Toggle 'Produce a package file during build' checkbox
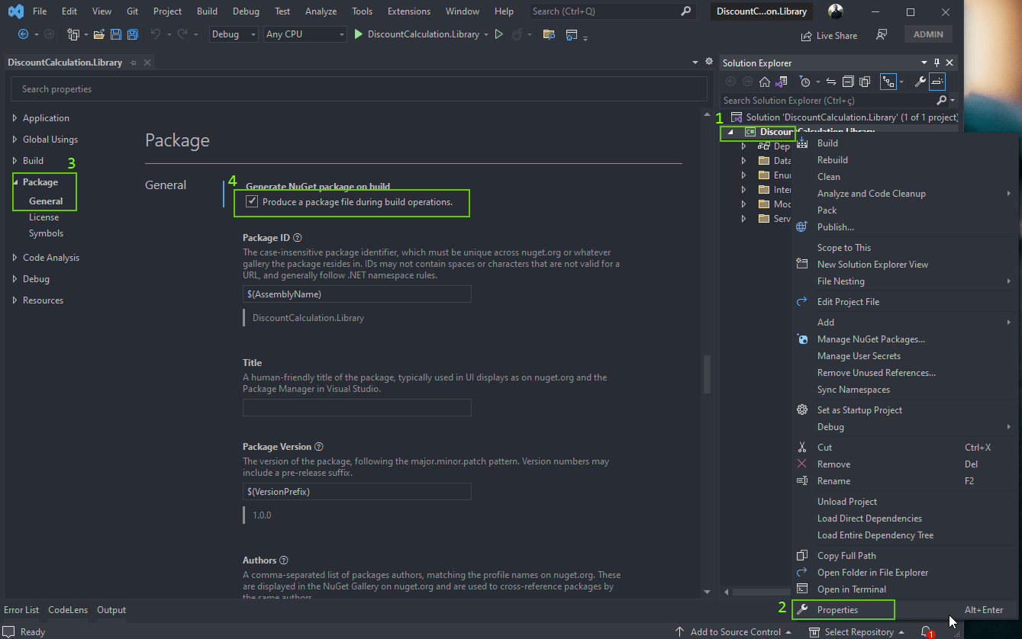The image size is (1022, 639). (252, 202)
